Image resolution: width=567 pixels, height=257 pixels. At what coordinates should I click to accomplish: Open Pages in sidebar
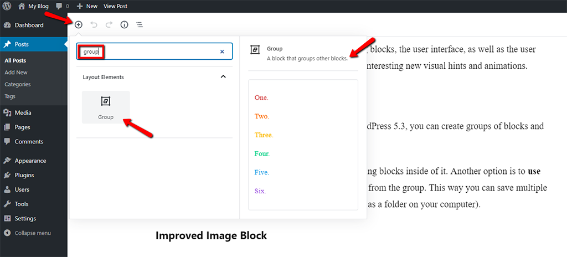tap(34, 127)
